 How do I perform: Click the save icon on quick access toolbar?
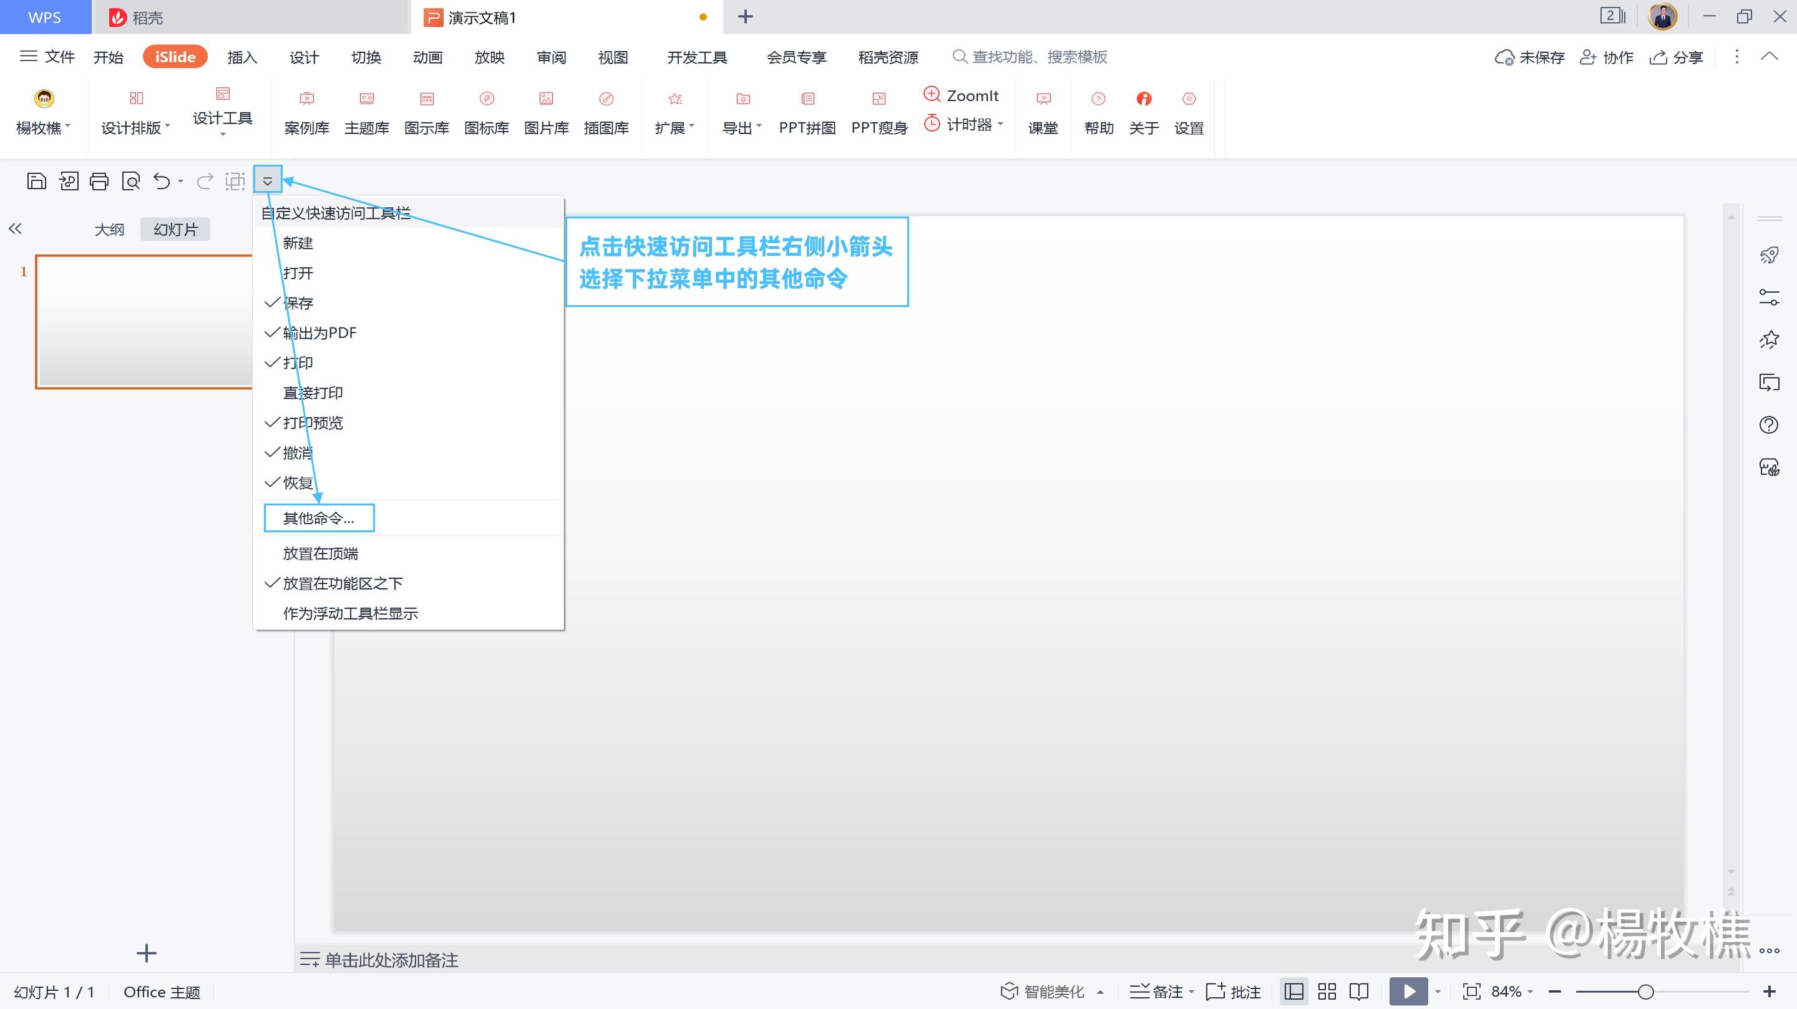pyautogui.click(x=36, y=180)
